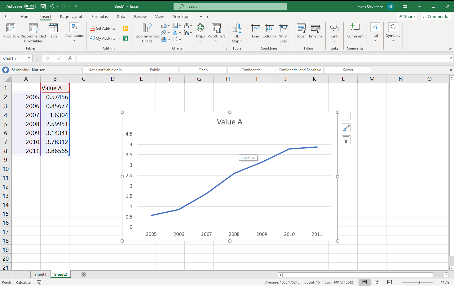Adjust the zoom slider
The height and width of the screenshot is (286, 454).
tap(419, 282)
